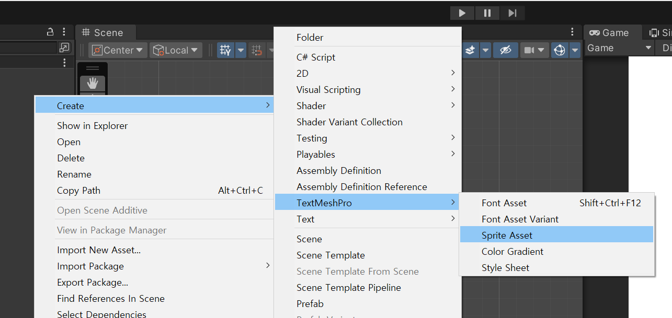Choose Sprite Asset in the submenu
The height and width of the screenshot is (318, 672).
click(x=557, y=235)
